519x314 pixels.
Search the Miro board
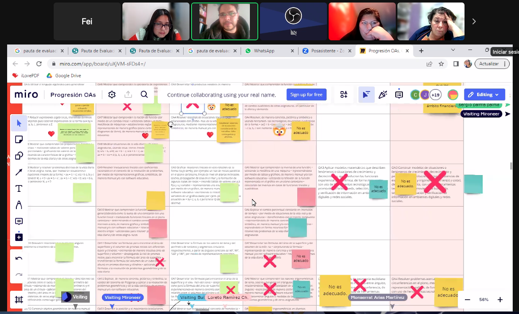coord(144,94)
